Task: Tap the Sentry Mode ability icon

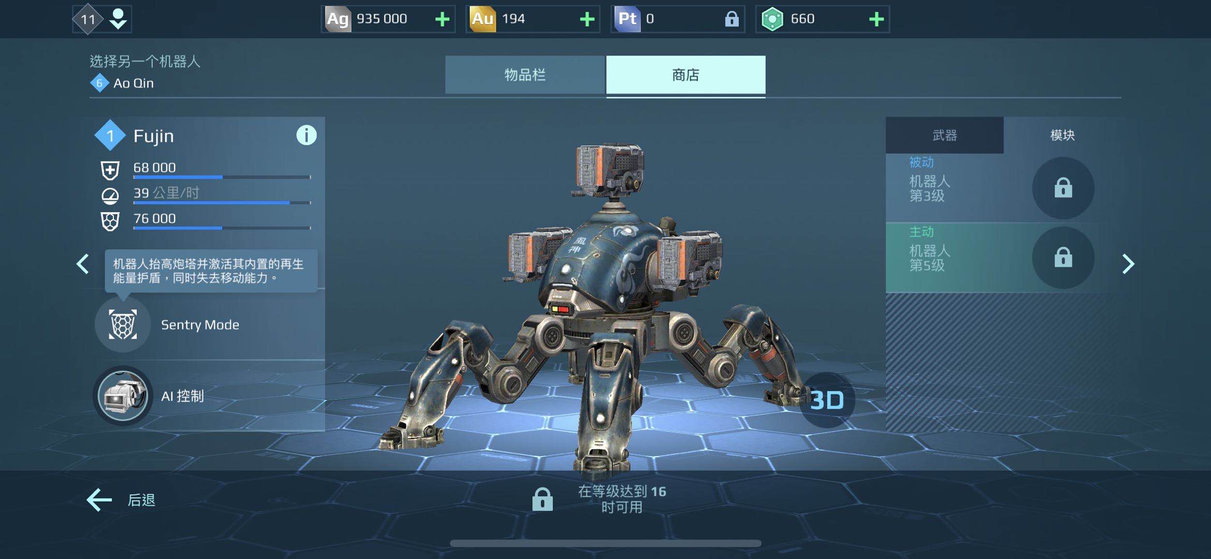Action: (123, 325)
